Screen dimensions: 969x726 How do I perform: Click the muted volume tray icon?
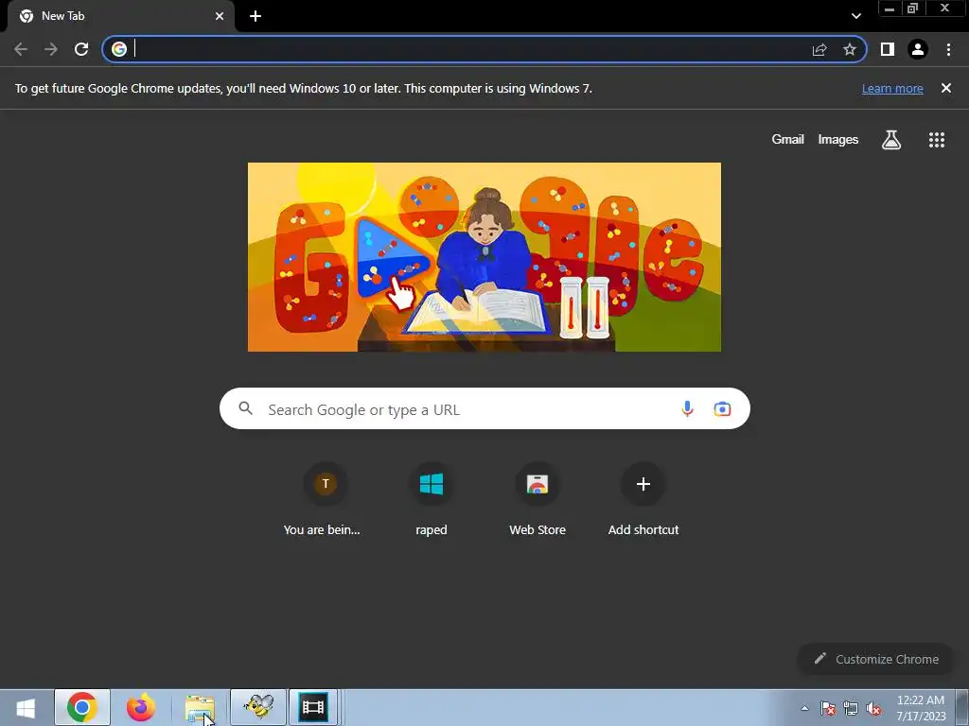pyautogui.click(x=873, y=708)
